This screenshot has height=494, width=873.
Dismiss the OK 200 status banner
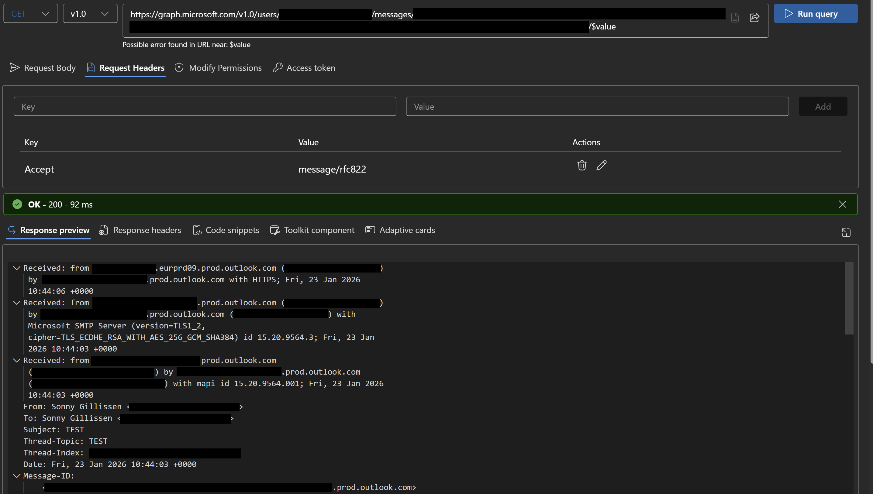[x=843, y=204]
